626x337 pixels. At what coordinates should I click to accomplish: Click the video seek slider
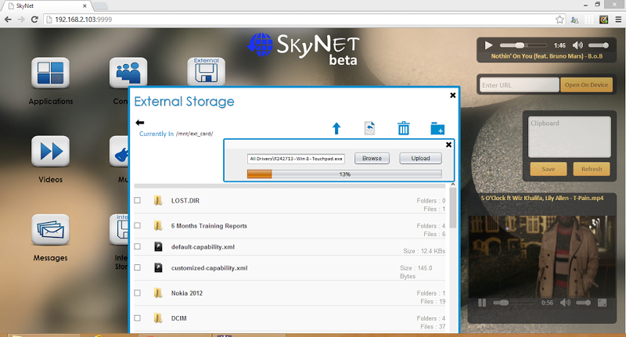click(x=514, y=303)
